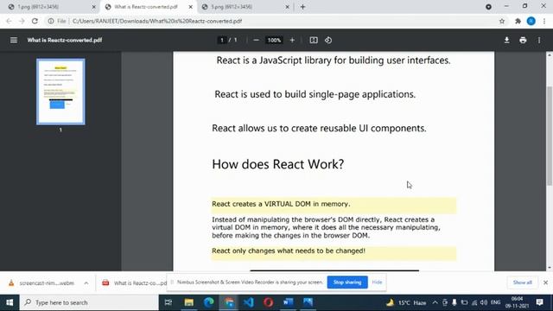
Task: Click 'React only changes what needs to be changed!'
Action: pyautogui.click(x=289, y=251)
